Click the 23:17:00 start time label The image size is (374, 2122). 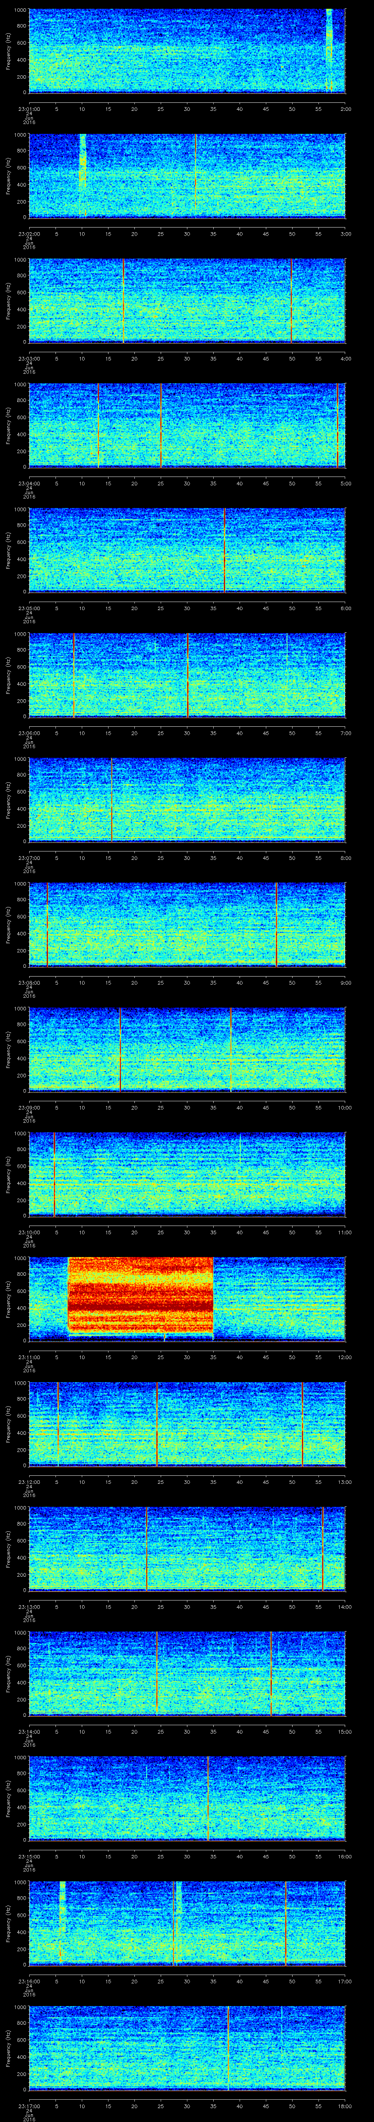point(29,2106)
